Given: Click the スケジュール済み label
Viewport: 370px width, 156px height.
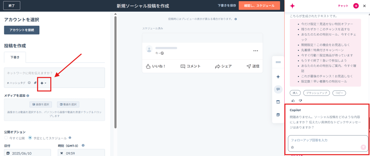Looking at the screenshot, I should (152, 28).
